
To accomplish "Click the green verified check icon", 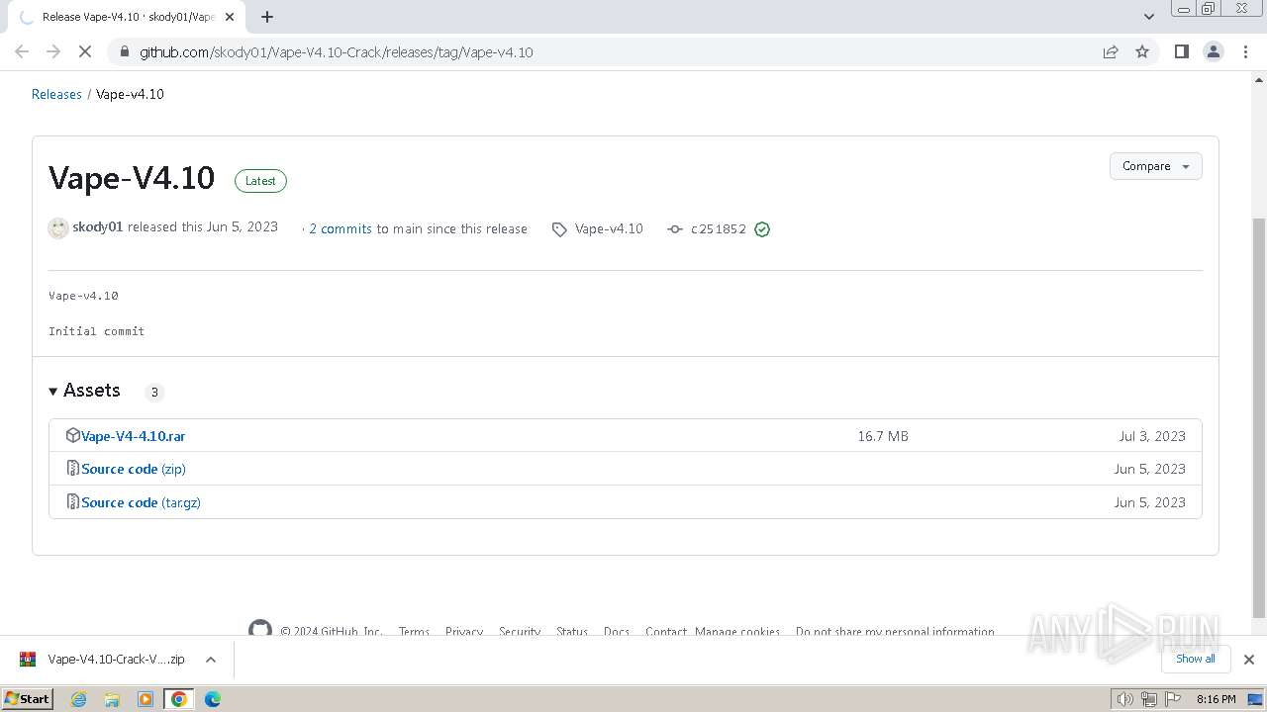I will (762, 229).
